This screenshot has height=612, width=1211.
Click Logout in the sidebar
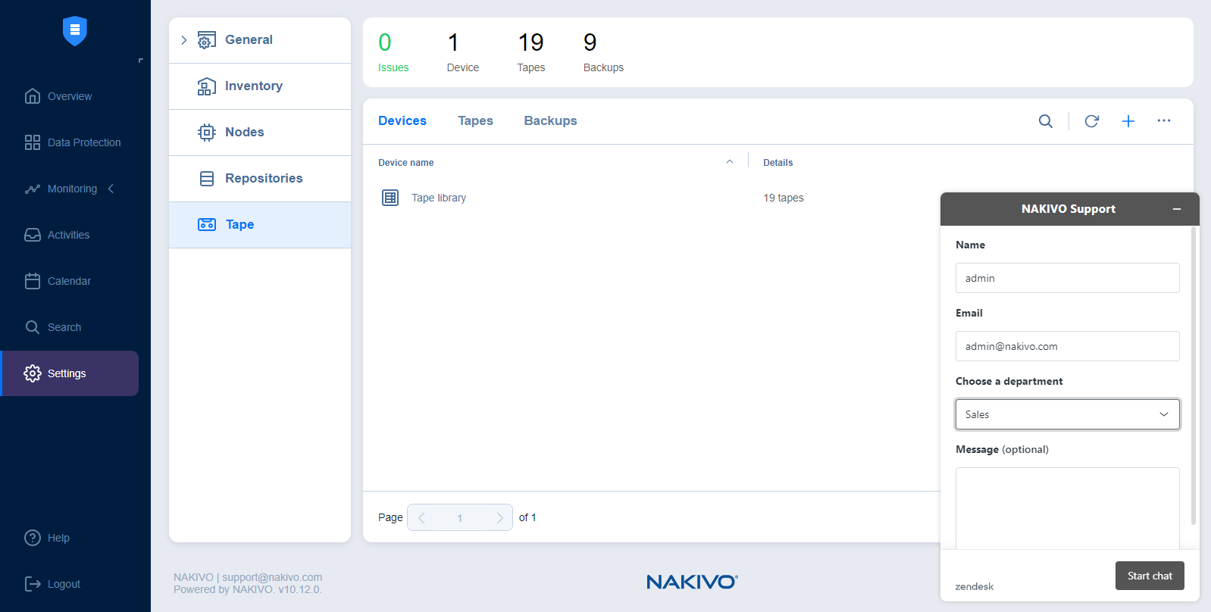tap(52, 584)
